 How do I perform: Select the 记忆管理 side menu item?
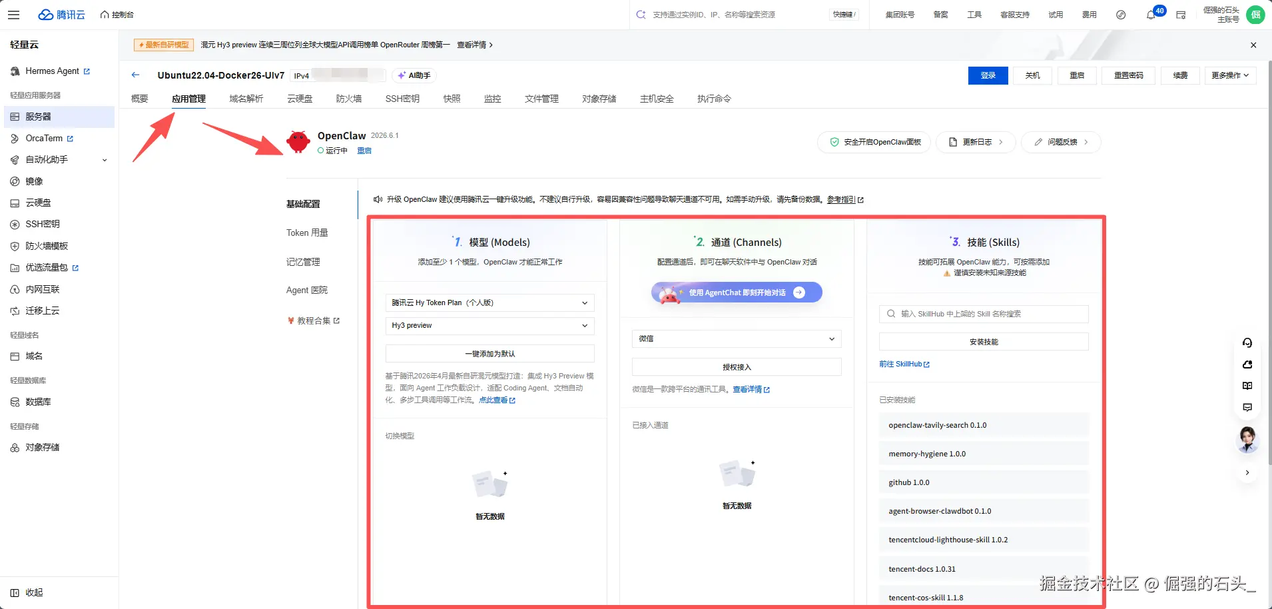coord(303,262)
